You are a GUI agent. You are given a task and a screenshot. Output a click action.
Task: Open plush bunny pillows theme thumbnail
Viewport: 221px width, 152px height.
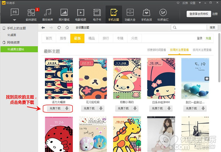93,134
